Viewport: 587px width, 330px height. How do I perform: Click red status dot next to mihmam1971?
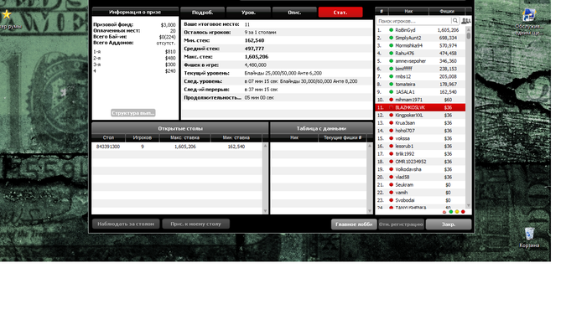pos(392,100)
